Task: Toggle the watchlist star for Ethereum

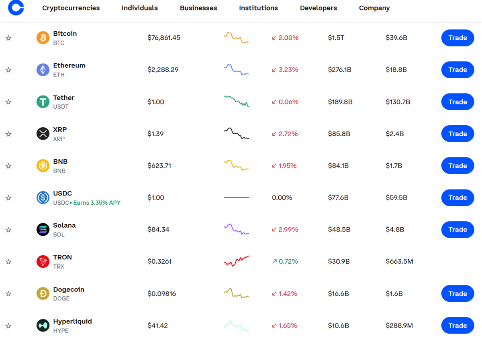Action: point(8,70)
